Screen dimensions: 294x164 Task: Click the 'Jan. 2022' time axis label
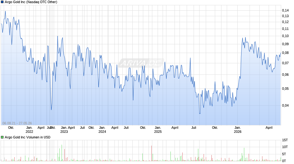tap(29, 130)
